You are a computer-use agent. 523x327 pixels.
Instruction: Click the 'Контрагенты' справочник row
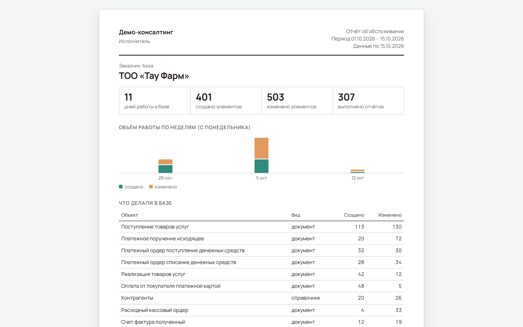coord(261,298)
